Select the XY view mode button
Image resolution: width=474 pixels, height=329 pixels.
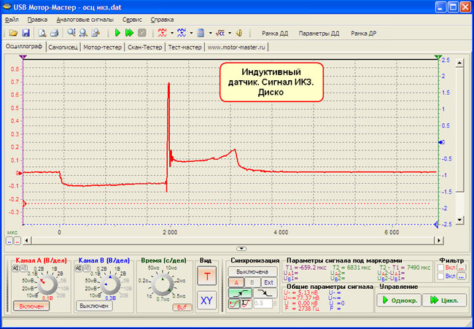click(x=206, y=299)
